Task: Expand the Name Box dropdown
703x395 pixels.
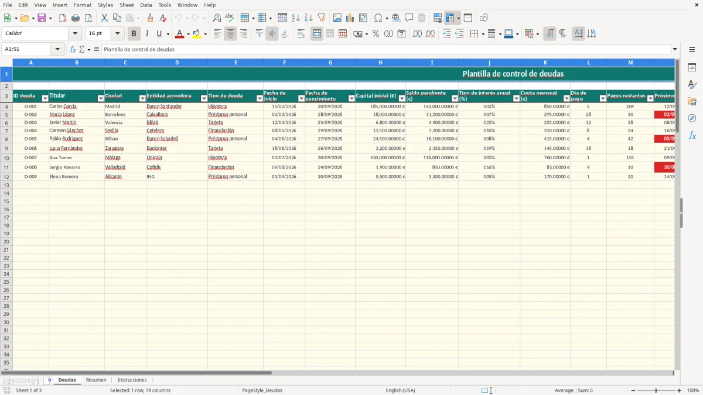Action: pyautogui.click(x=57, y=49)
